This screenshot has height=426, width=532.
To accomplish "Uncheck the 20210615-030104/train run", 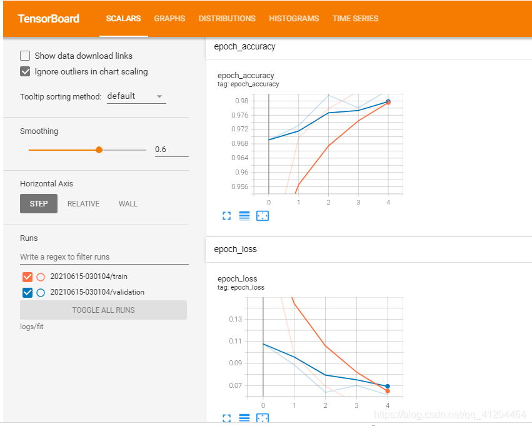I will 27,276.
